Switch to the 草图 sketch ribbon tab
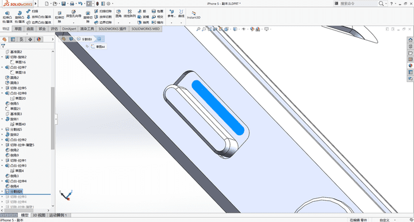This screenshot has width=414, height=222. 18,29
